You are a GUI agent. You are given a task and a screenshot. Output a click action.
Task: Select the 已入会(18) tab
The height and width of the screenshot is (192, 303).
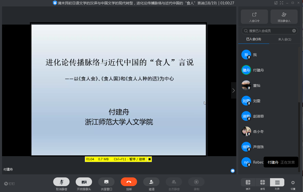254,39
